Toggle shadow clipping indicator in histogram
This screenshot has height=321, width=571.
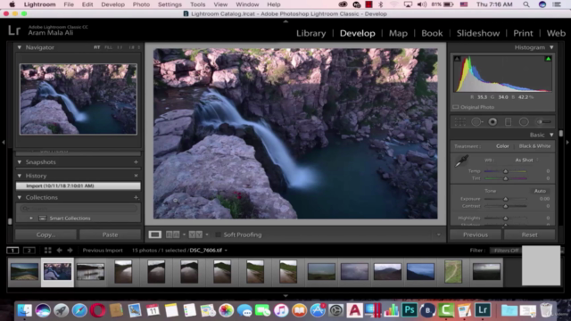pyautogui.click(x=457, y=59)
